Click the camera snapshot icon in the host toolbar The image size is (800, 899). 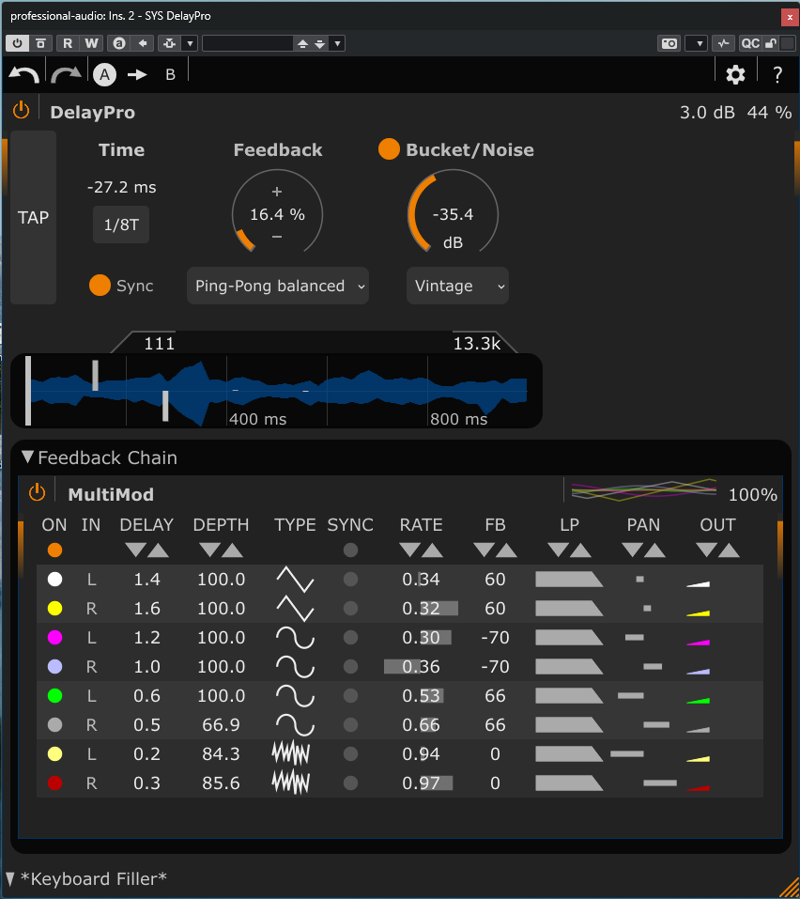click(669, 43)
